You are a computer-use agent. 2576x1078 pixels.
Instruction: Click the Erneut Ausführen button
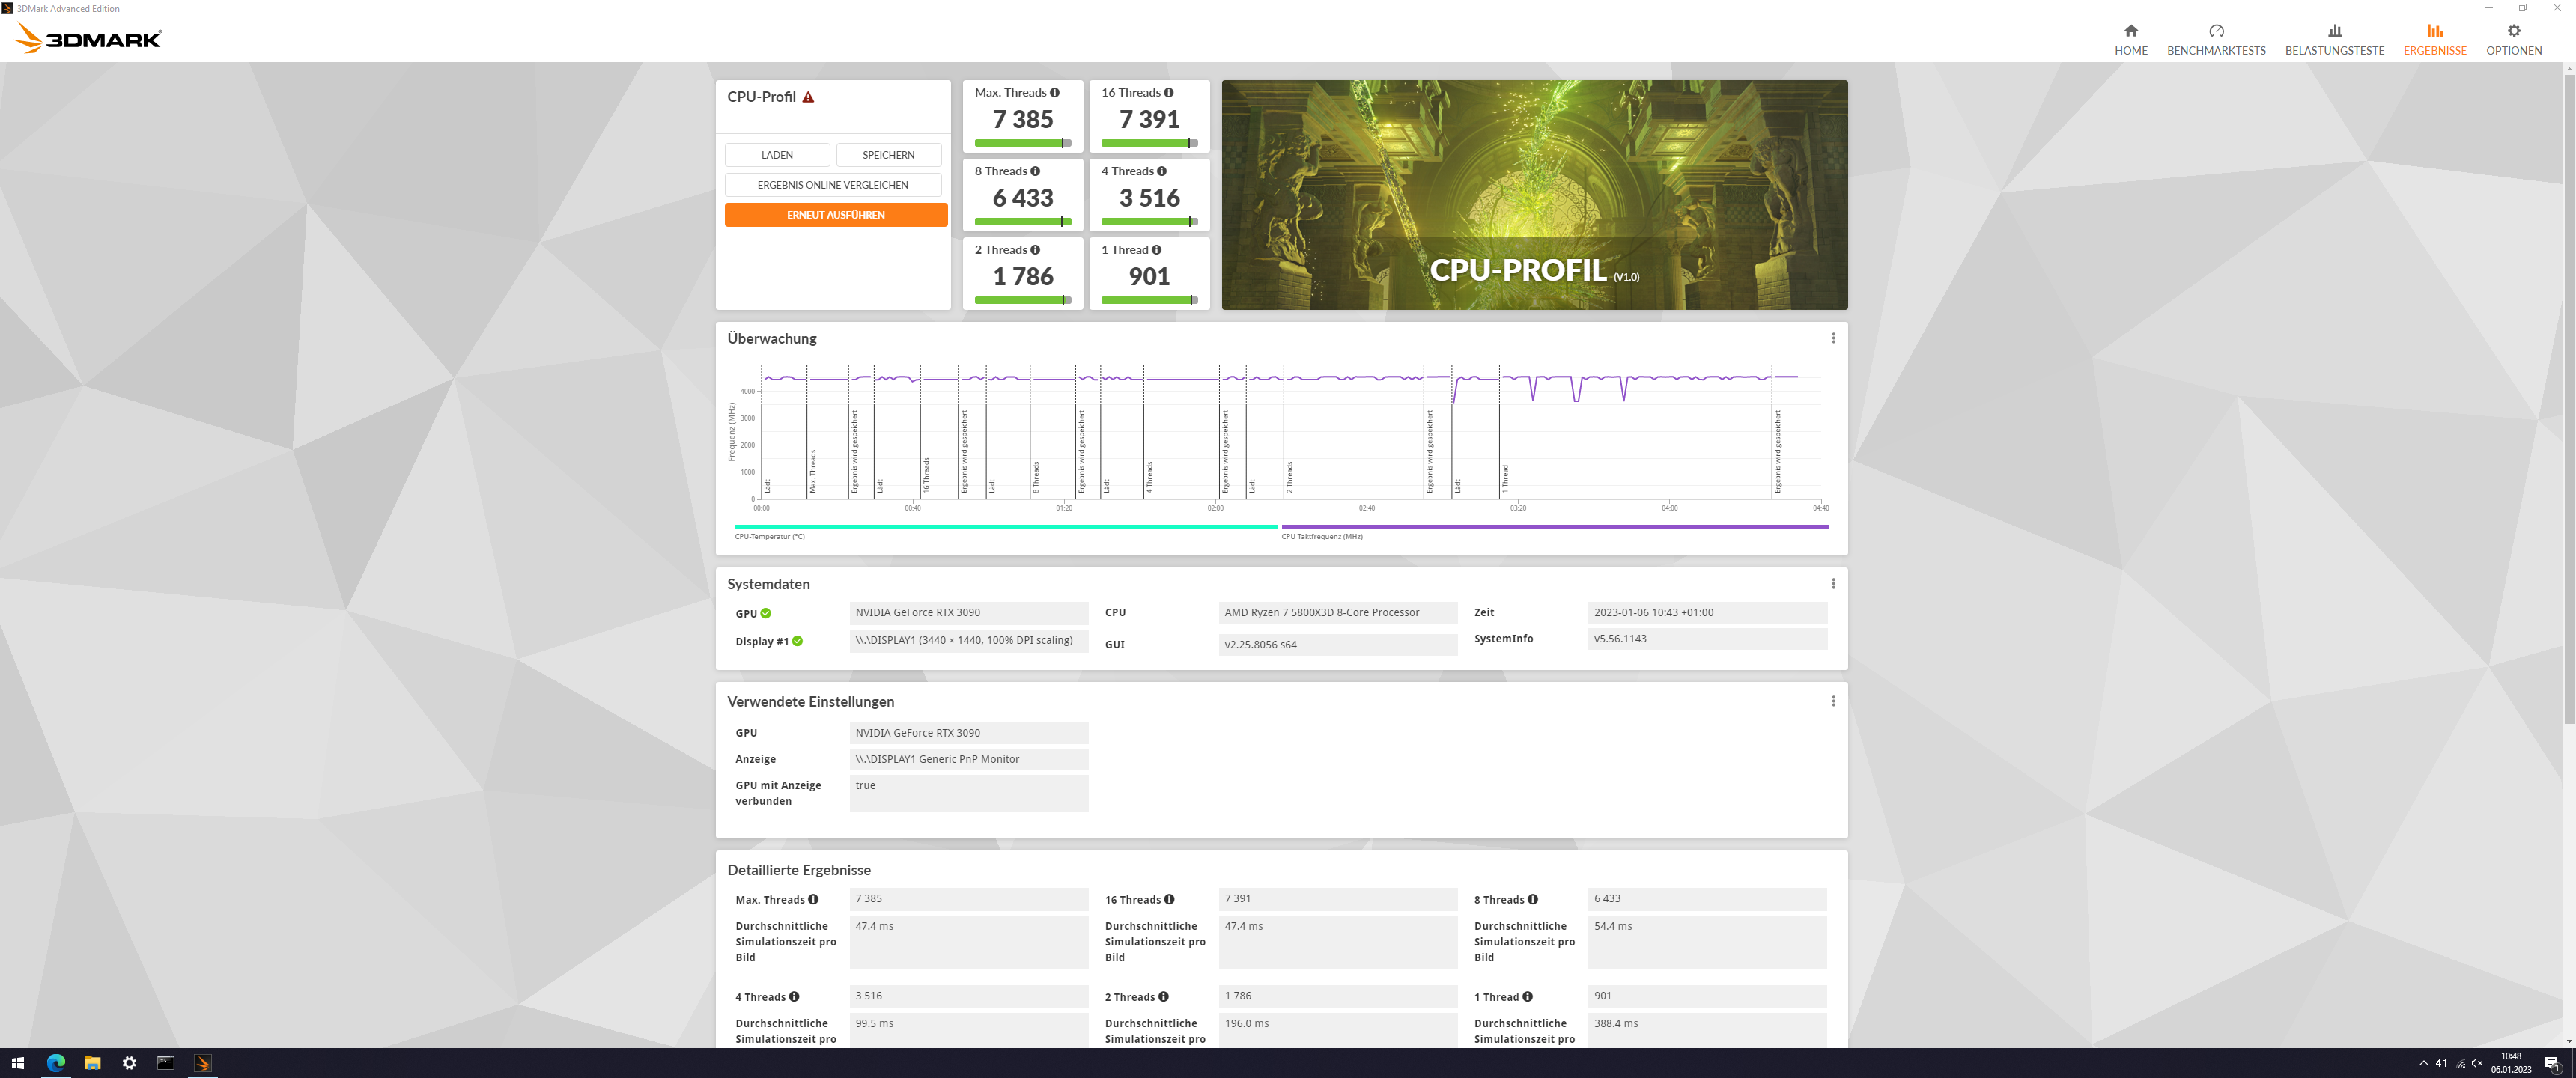(835, 215)
